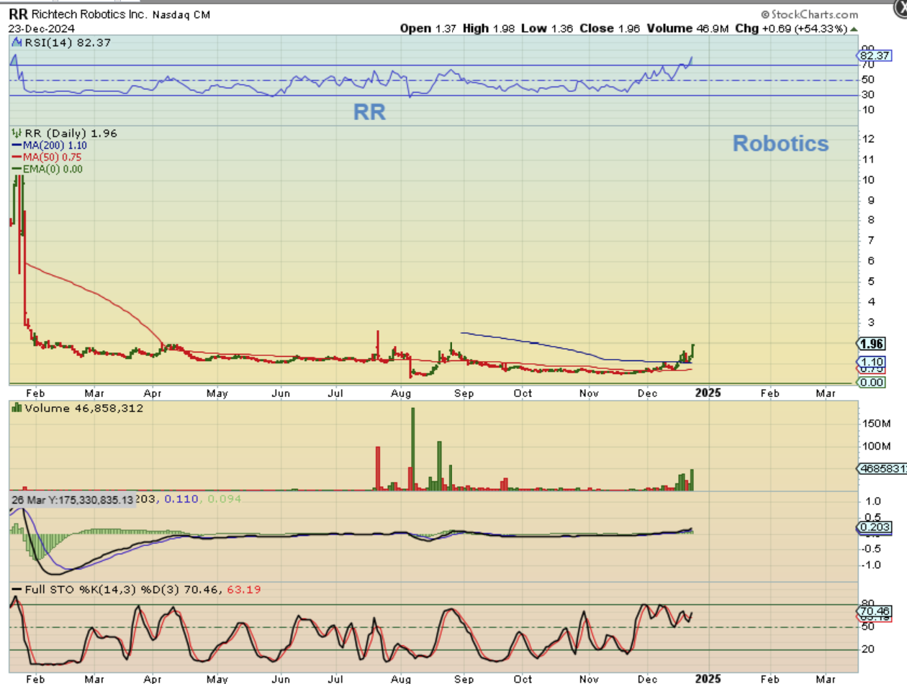Click the 2025 label on price chart axis
The width and height of the screenshot is (907, 684).
pyautogui.click(x=709, y=393)
